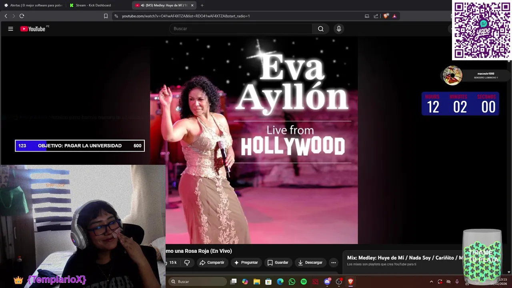Reload the page with the refresh icon

22,16
